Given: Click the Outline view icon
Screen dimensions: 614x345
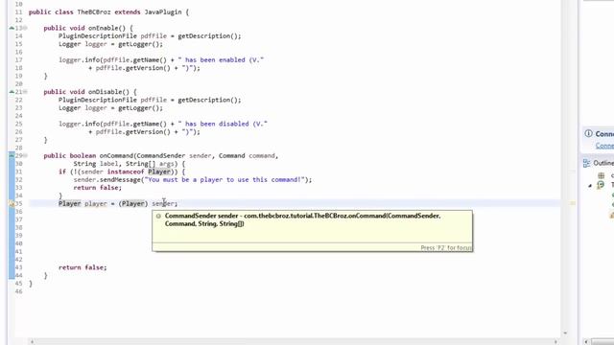Looking at the screenshot, I should pyautogui.click(x=586, y=163).
